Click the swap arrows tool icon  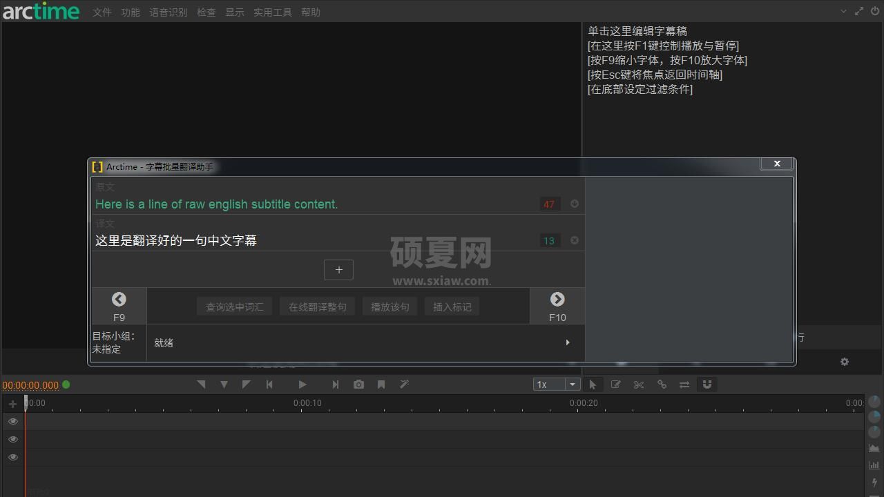pyautogui.click(x=684, y=384)
